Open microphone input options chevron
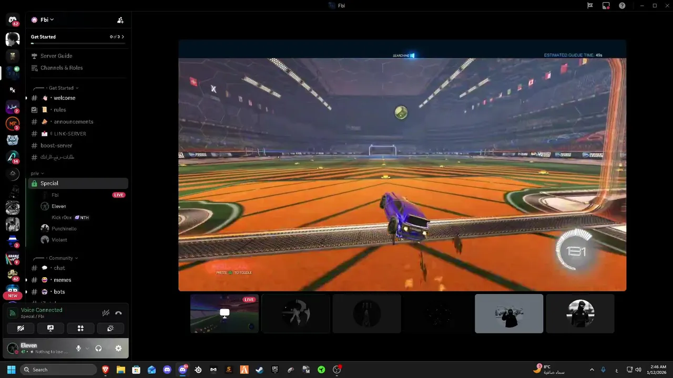This screenshot has width=673, height=378. (x=87, y=348)
